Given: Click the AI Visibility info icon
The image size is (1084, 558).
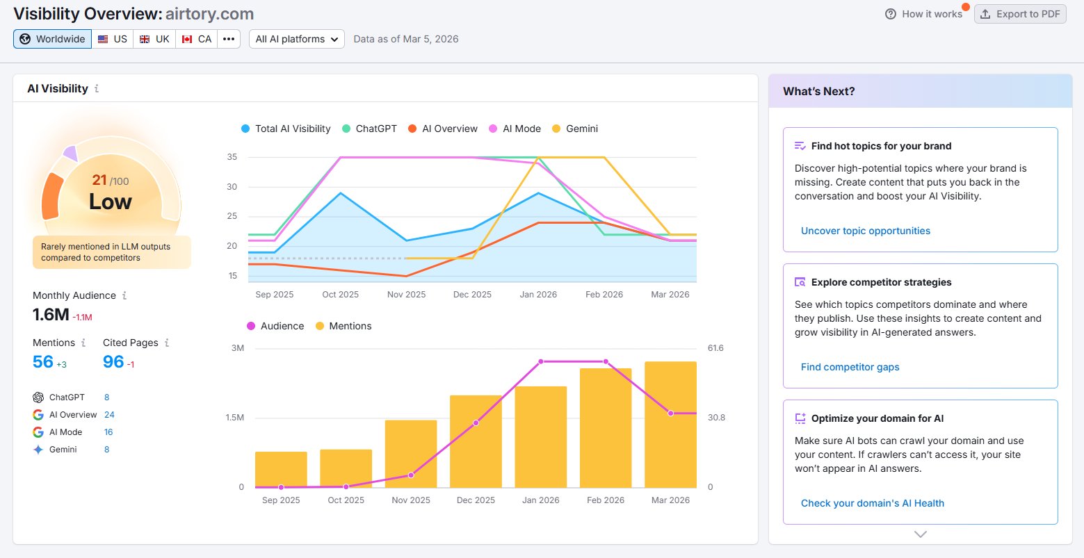Looking at the screenshot, I should tap(97, 89).
